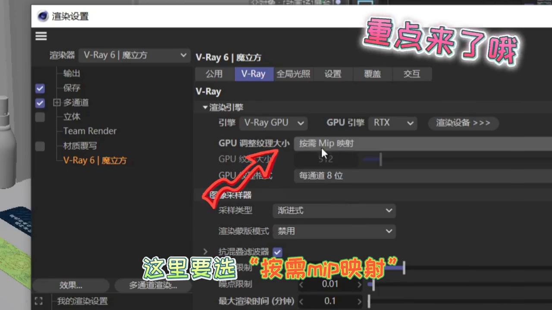This screenshot has height=310, width=552.
Task: Click the 渲染设备 >>> button
Action: (x=463, y=123)
